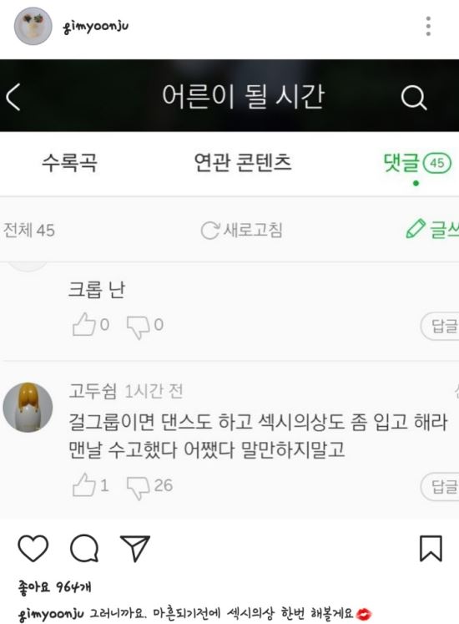Refresh comments with 새로고침

(242, 230)
